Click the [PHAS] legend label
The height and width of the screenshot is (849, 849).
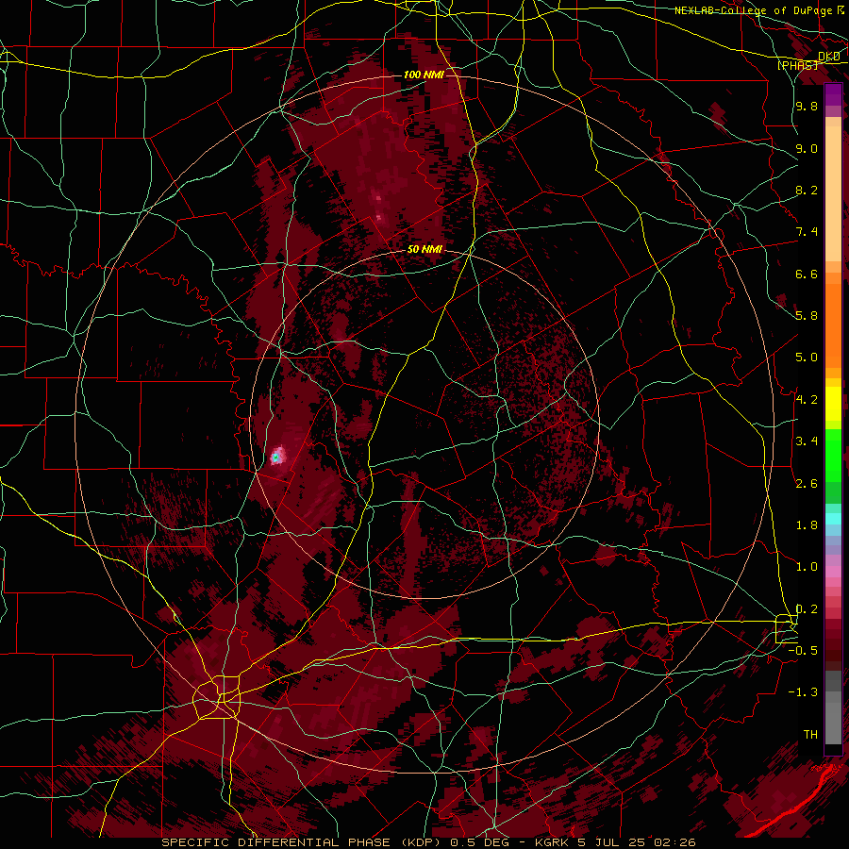pos(798,65)
